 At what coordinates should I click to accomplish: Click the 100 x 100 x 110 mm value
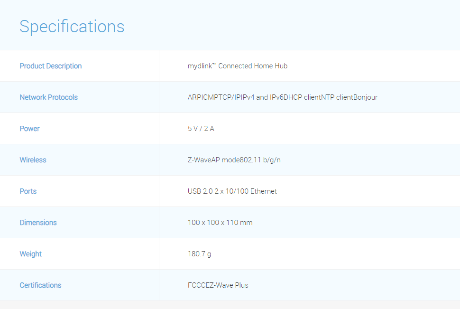pyautogui.click(x=220, y=223)
